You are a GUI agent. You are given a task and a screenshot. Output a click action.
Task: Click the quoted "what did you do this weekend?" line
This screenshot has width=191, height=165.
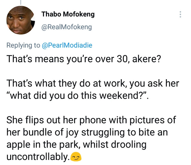pos(78,96)
